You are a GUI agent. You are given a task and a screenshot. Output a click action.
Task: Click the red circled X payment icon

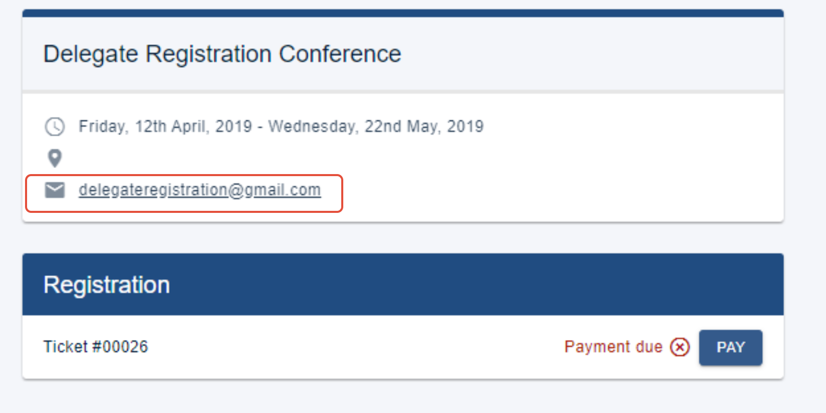pyautogui.click(x=679, y=347)
